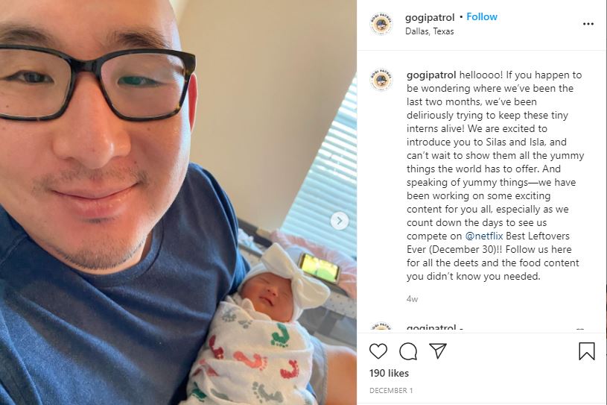Open the three-dot more options menu
Screen dimensions: 607x405
coord(588,24)
